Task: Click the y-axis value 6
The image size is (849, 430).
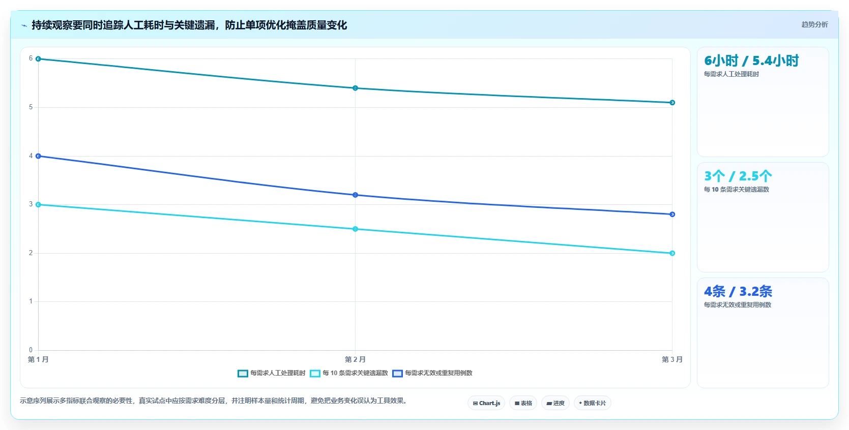Action: (x=31, y=58)
